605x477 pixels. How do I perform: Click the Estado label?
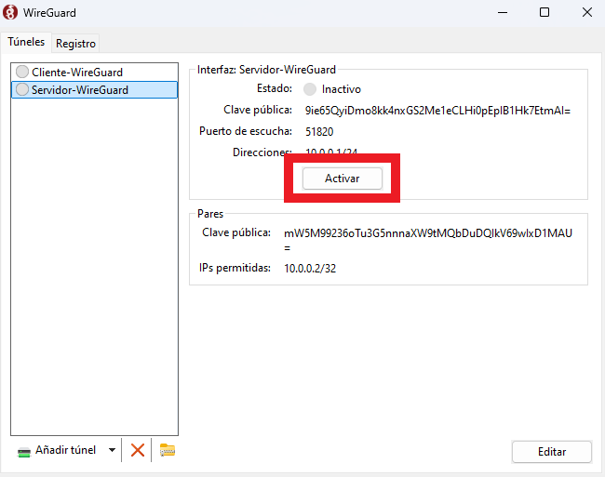point(275,88)
